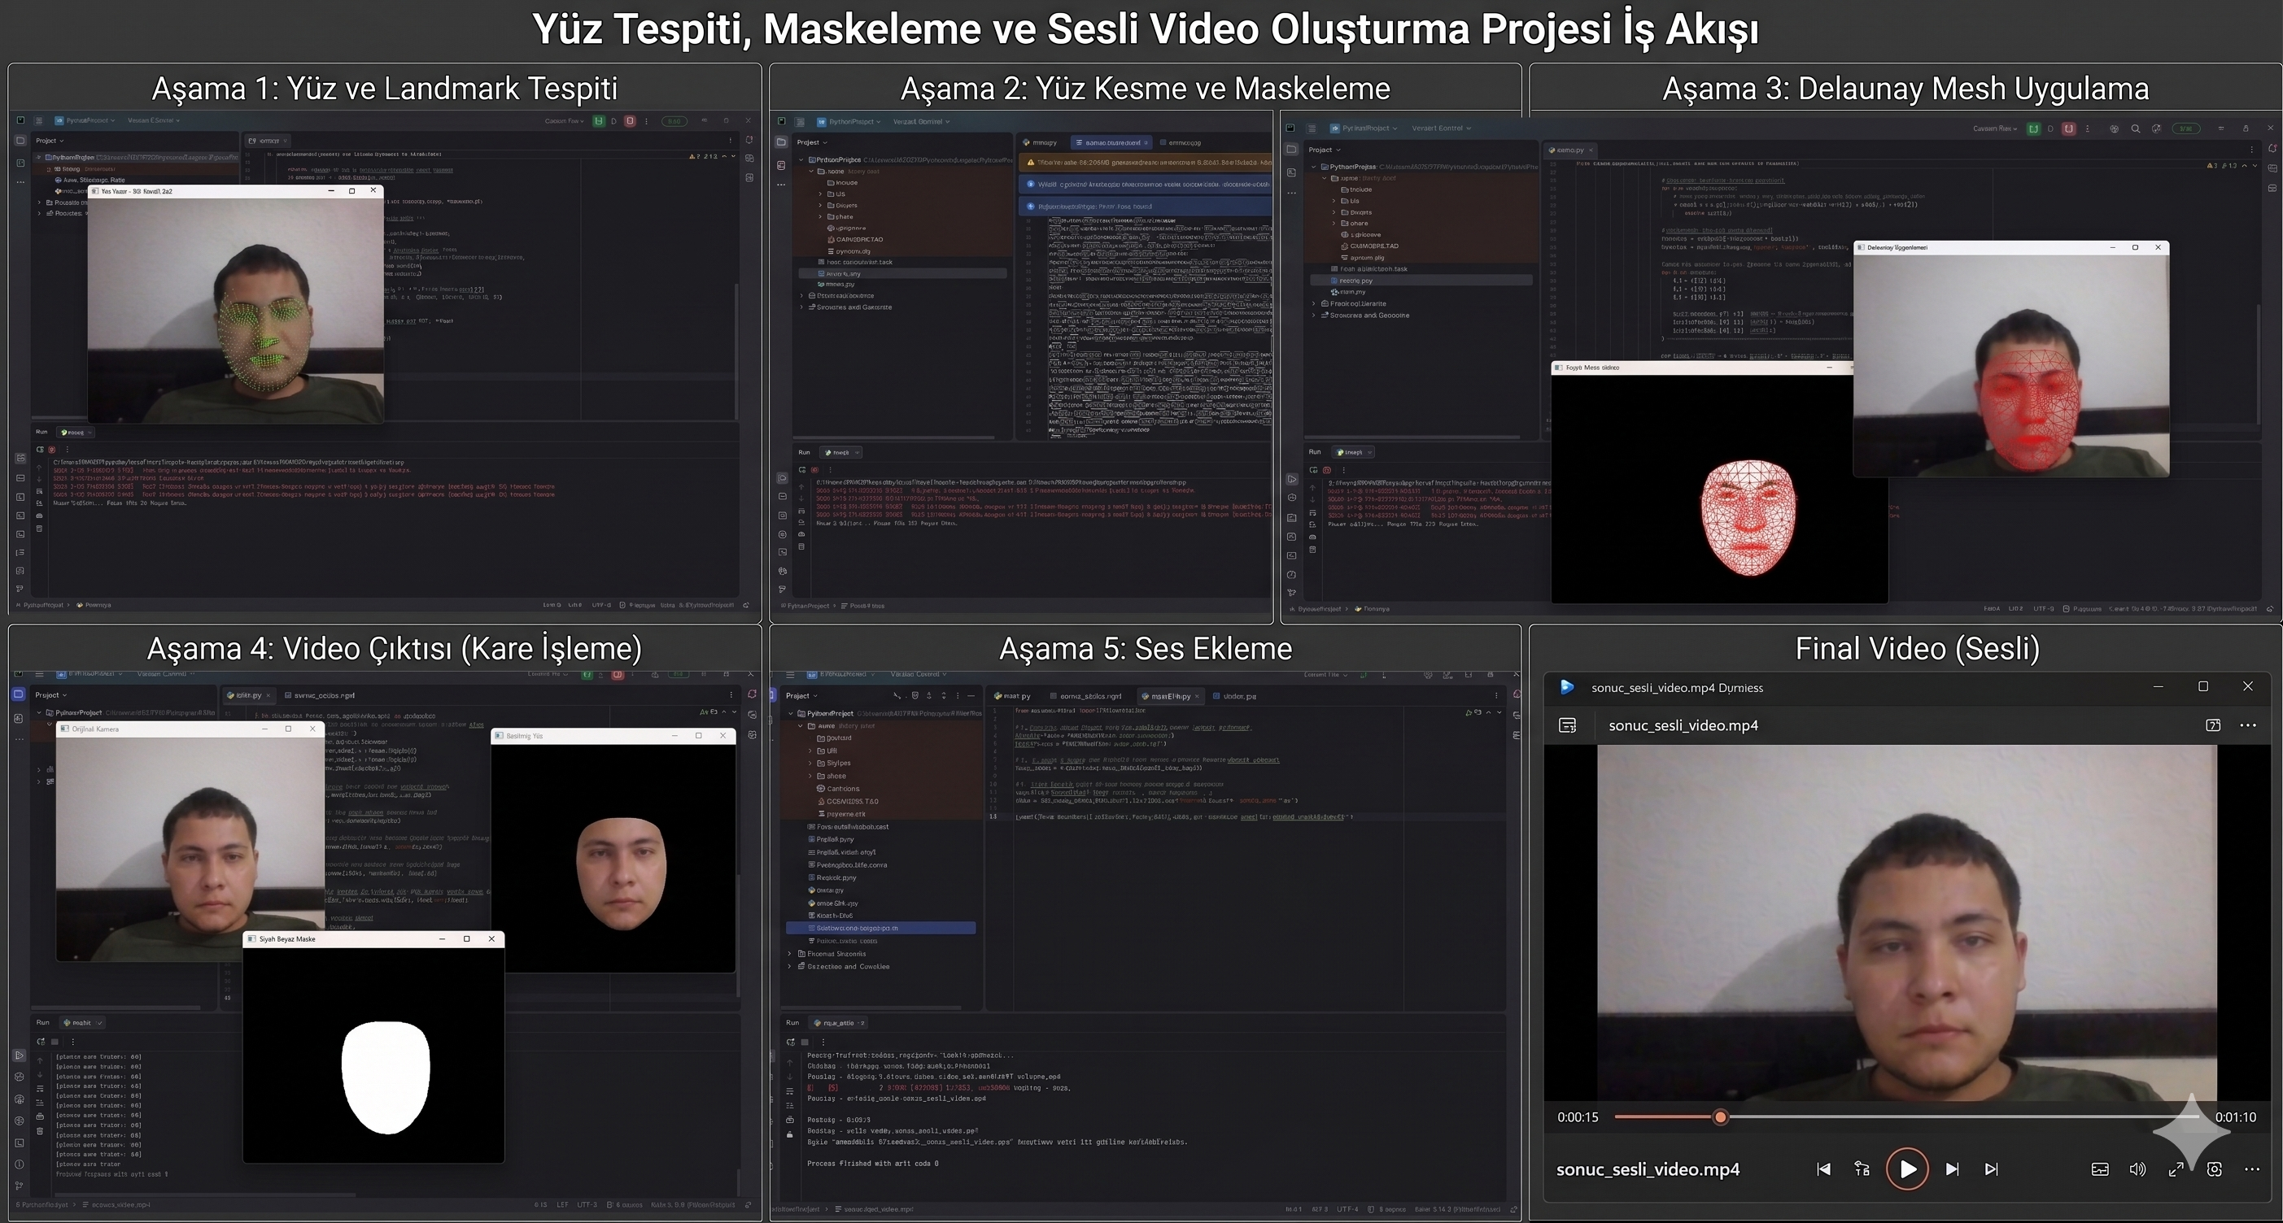Click Expand All icon in Aşama 5 Project panel
Screen dimensions: 2283x1223
tap(944, 696)
